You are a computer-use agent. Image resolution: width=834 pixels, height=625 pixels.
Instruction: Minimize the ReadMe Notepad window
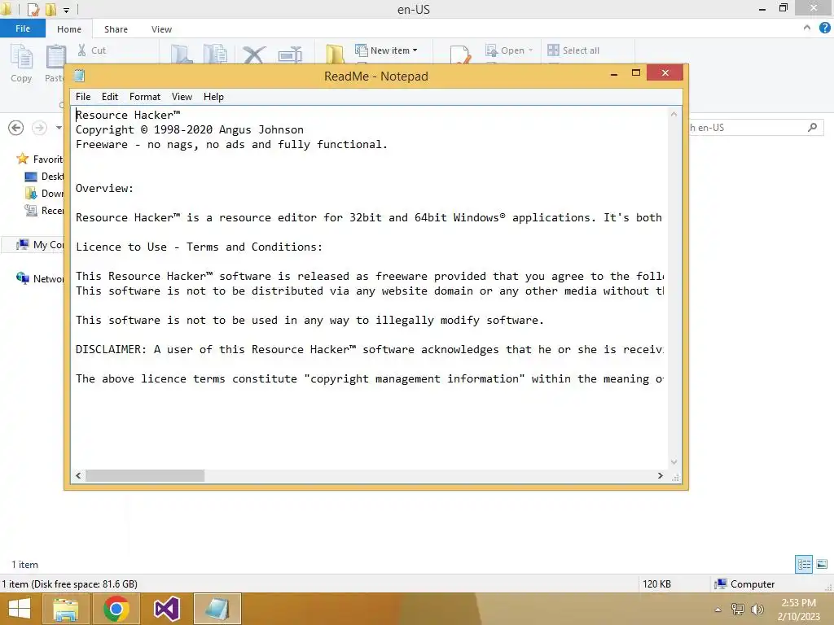coord(614,73)
